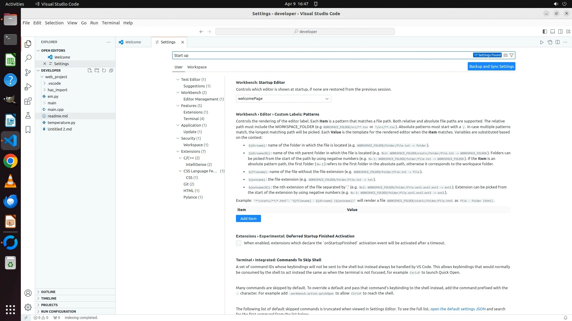Toggle panel layout icon in title bar

pyautogui.click(x=552, y=32)
